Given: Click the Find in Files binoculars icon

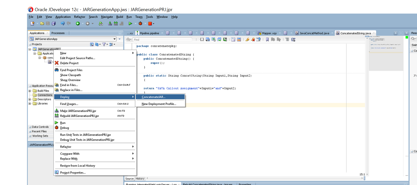Looking at the screenshot, I should point(57,85).
